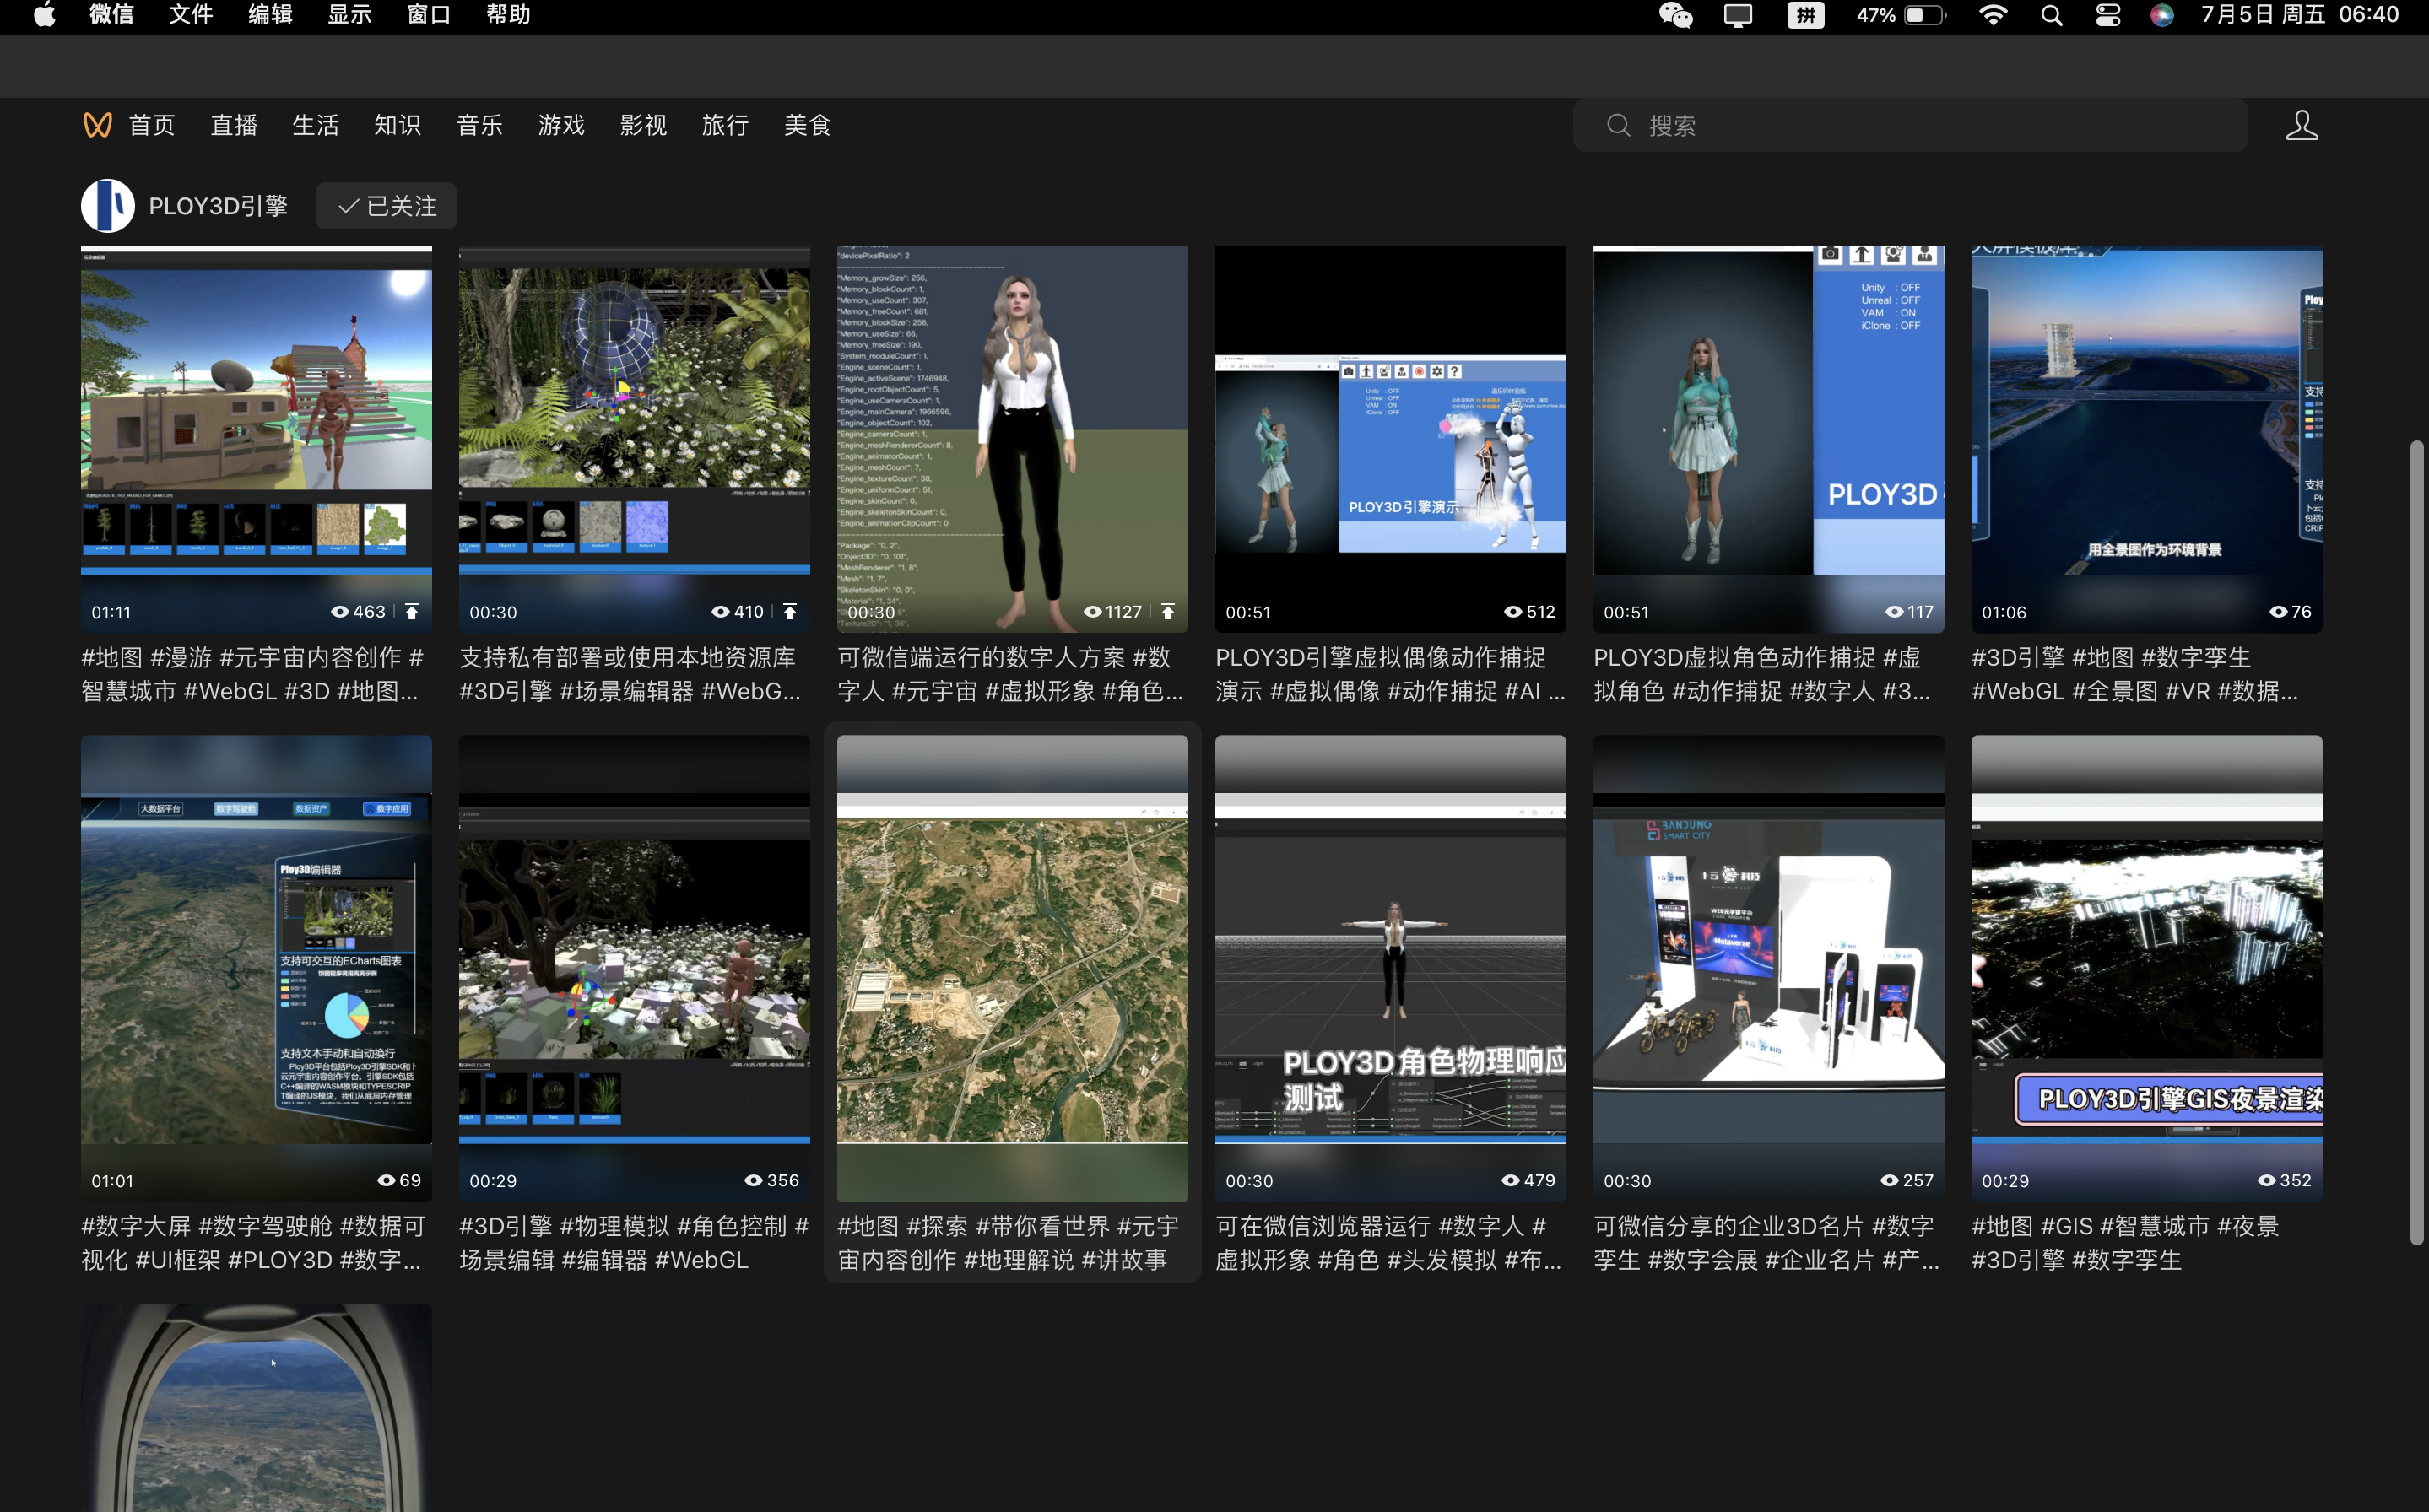Click the input method 拼 indicator
Image resolution: width=2429 pixels, height=1512 pixels.
coord(1805,15)
